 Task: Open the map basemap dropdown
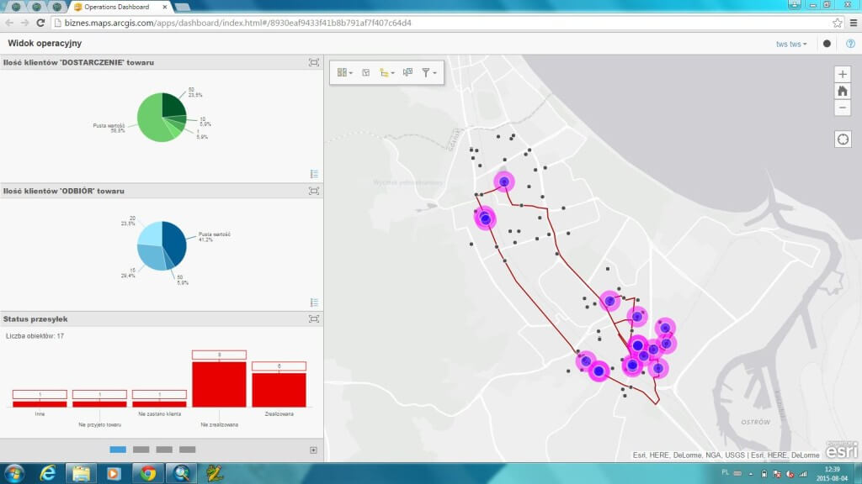pyautogui.click(x=344, y=73)
